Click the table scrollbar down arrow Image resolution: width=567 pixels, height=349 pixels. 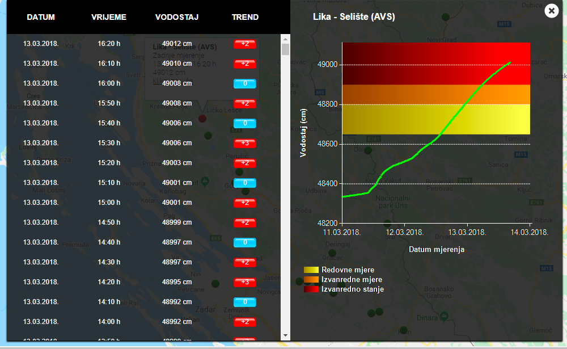pos(285,336)
